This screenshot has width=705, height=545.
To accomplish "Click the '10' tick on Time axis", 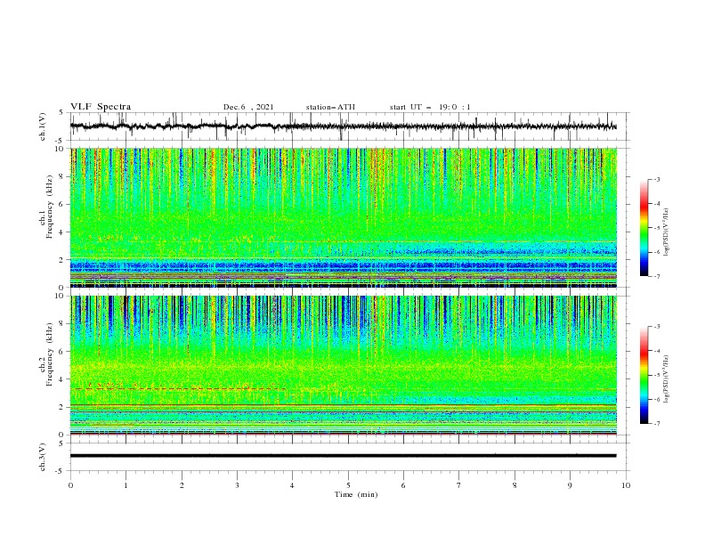I will tap(626, 485).
